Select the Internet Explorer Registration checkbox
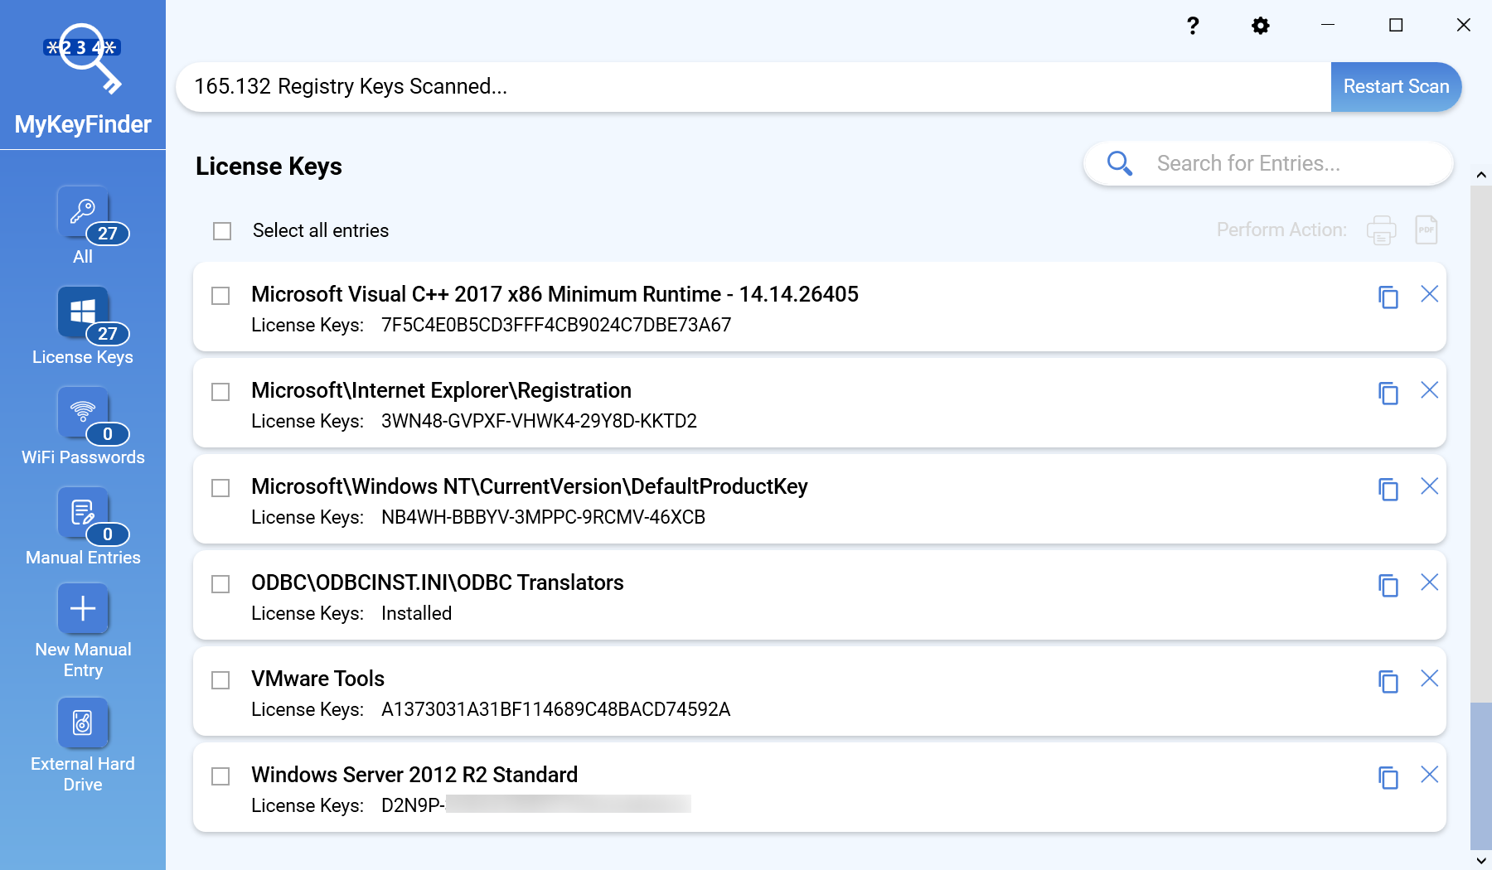 [x=220, y=392]
